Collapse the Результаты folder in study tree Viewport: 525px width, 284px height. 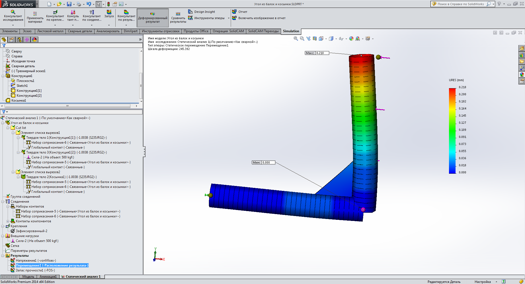pyautogui.click(x=3, y=256)
